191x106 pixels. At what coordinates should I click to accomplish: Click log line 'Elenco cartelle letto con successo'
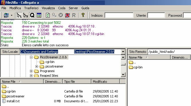click(45, 45)
